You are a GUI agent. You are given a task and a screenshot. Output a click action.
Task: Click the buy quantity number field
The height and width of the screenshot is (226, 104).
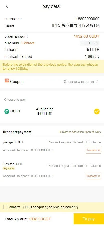[x=89, y=43]
